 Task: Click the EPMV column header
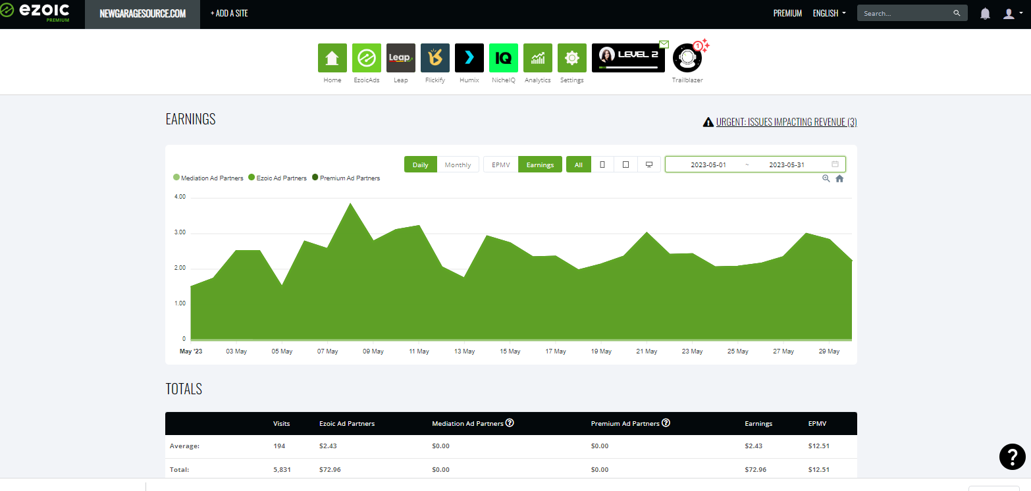818,424
